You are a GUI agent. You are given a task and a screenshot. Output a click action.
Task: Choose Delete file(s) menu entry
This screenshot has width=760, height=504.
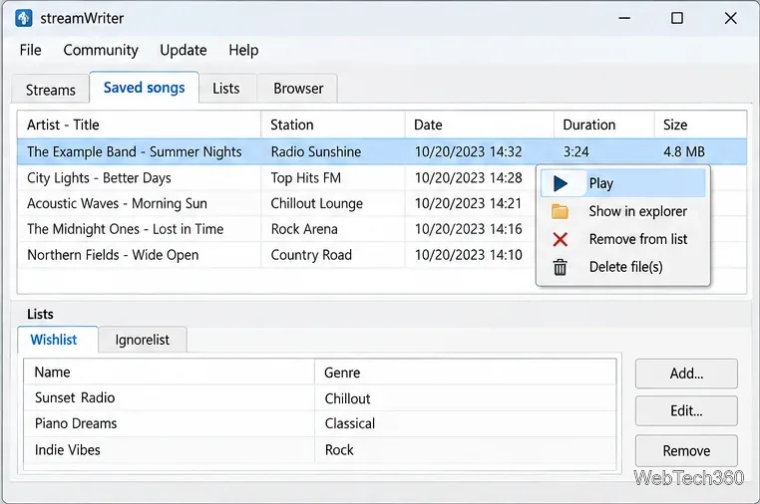point(622,267)
